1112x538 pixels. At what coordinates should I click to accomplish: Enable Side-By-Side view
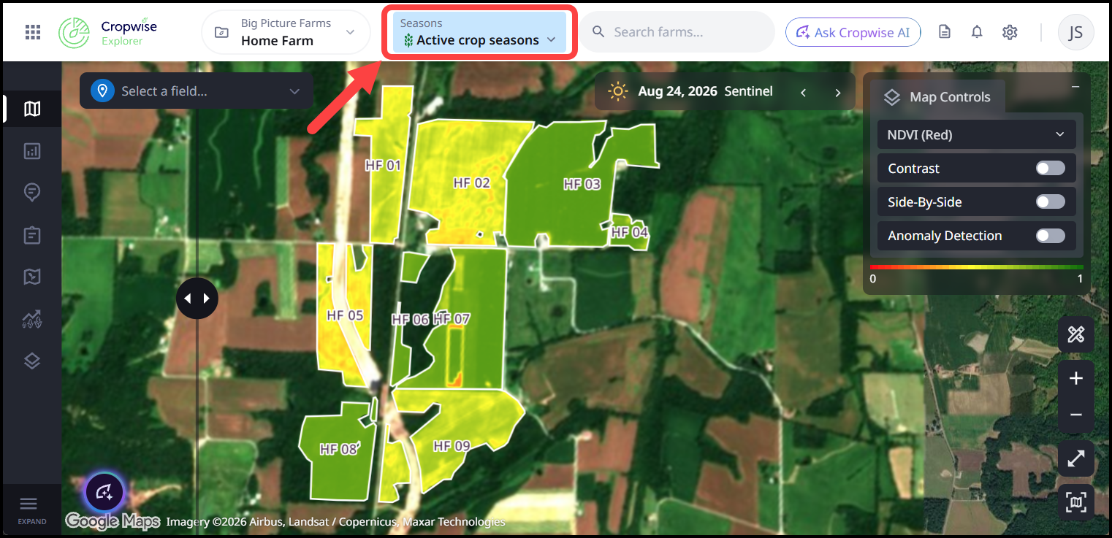(x=1051, y=202)
